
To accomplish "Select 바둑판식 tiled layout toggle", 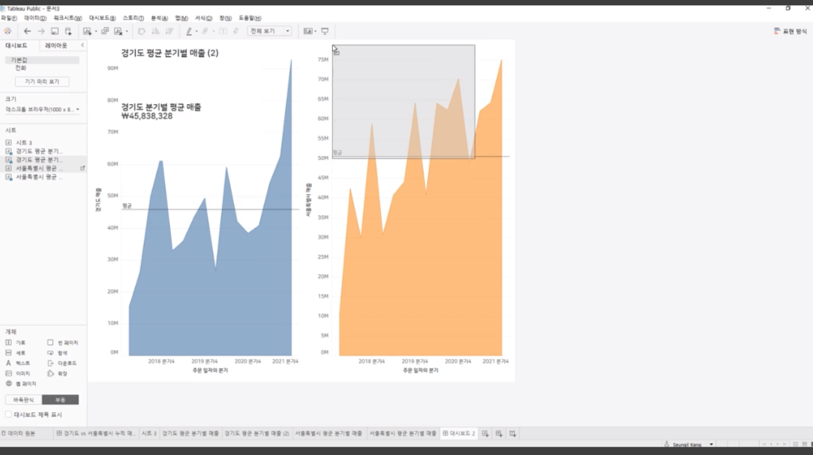I will click(23, 400).
